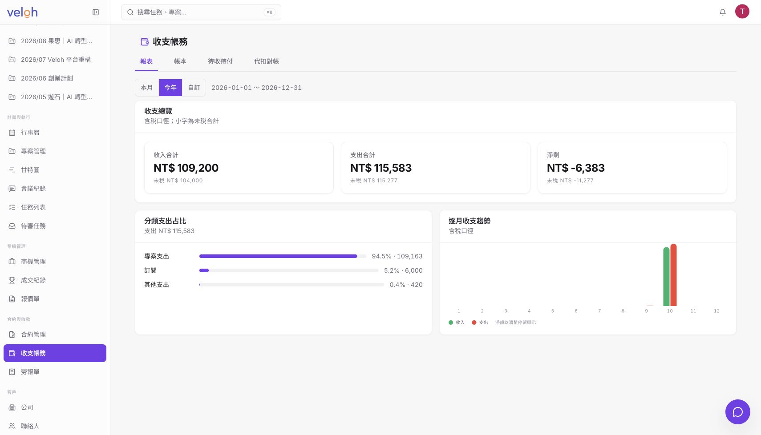The height and width of the screenshot is (435, 761).
Task: Switch to the 帳本 tab
Action: (x=180, y=61)
